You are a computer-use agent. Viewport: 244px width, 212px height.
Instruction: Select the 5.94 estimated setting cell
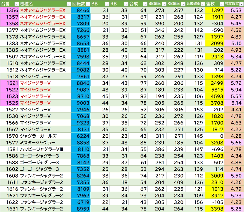[x=234, y=90]
